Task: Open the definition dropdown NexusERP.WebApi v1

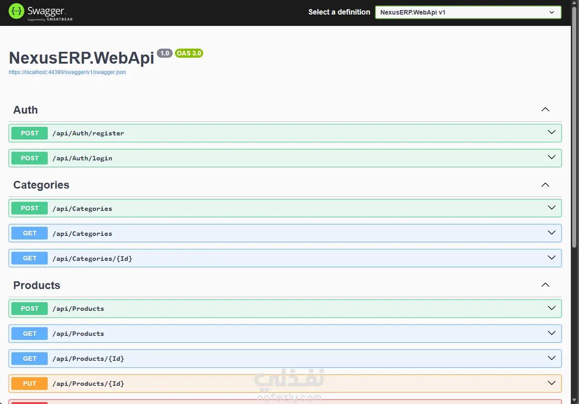Action: point(468,12)
